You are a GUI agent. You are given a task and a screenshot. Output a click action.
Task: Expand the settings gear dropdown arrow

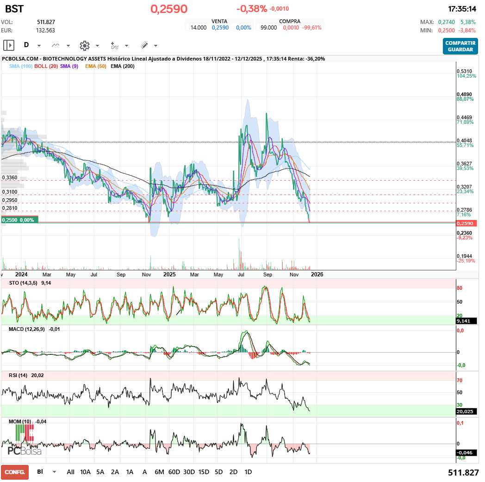click(98, 46)
